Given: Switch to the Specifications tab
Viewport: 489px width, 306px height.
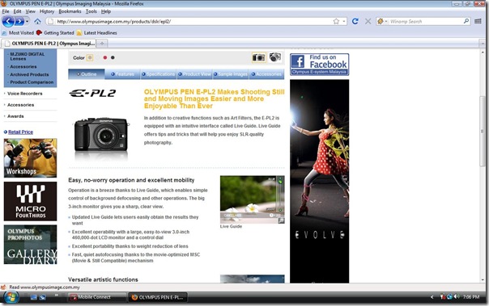Looking at the screenshot, I should coord(159,74).
